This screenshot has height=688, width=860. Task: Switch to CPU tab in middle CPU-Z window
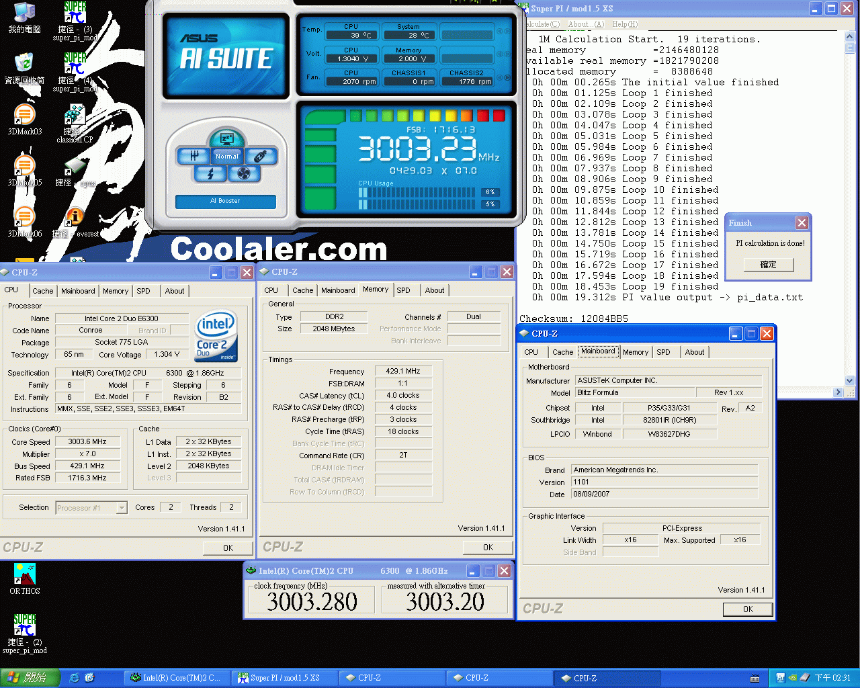[271, 290]
